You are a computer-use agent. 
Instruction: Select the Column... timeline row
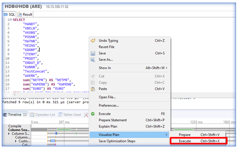[x=23, y=138]
